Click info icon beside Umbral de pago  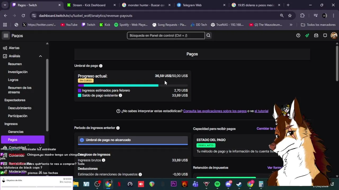tap(101, 66)
